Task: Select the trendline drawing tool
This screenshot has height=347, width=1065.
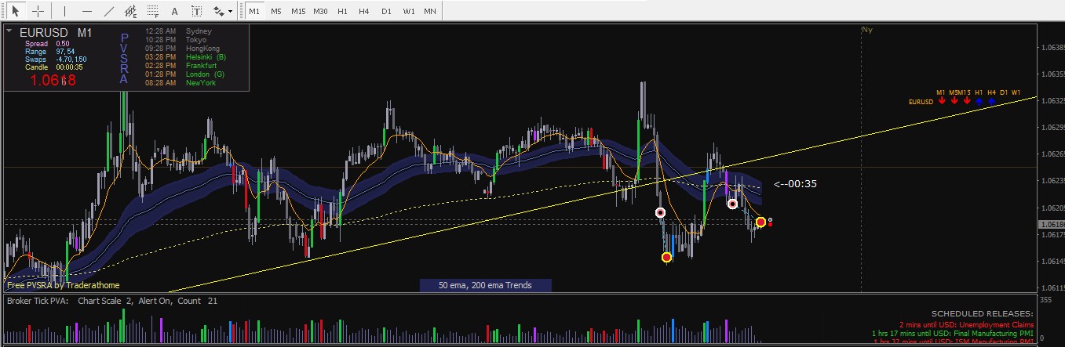Action: [109, 12]
